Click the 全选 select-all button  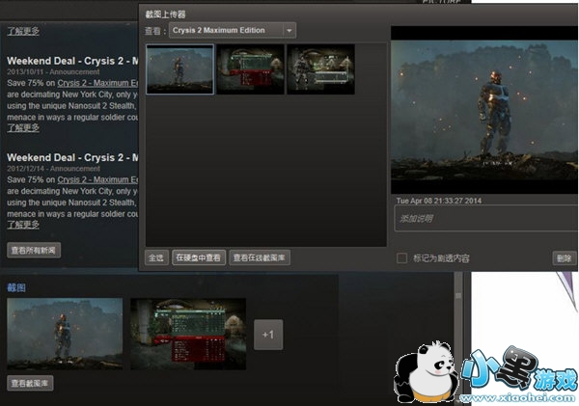click(156, 257)
